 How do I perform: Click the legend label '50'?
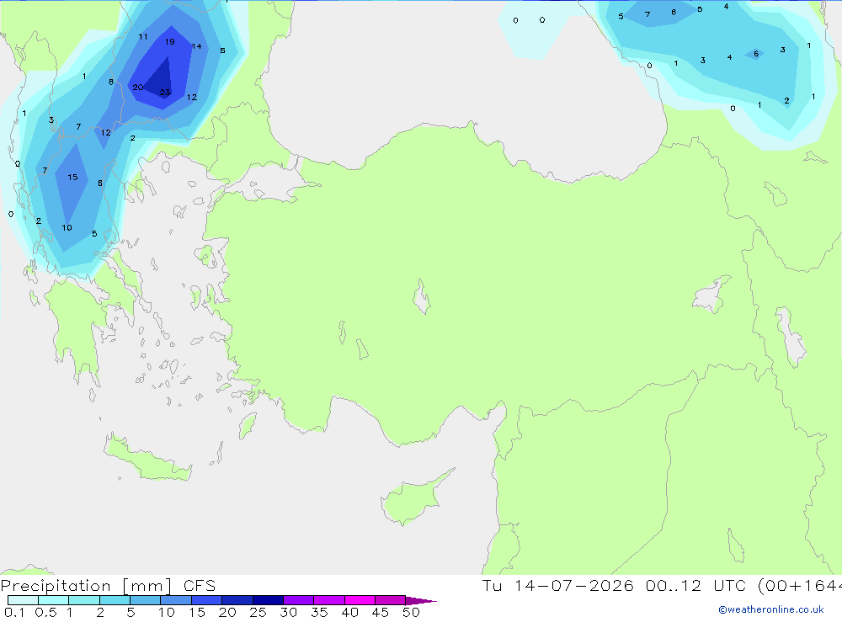411,612
